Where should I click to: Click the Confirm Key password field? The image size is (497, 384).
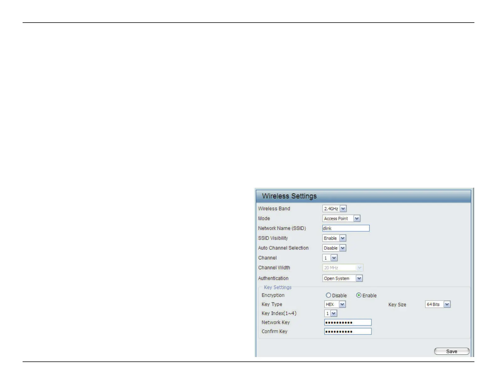348,332
